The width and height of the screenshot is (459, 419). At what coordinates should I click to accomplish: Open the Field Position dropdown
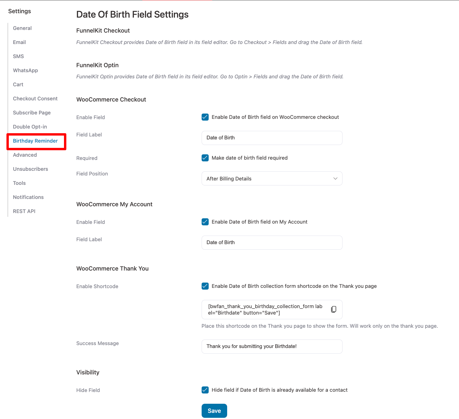coord(272,178)
